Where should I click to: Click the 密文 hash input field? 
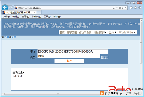click(x=73, y=52)
